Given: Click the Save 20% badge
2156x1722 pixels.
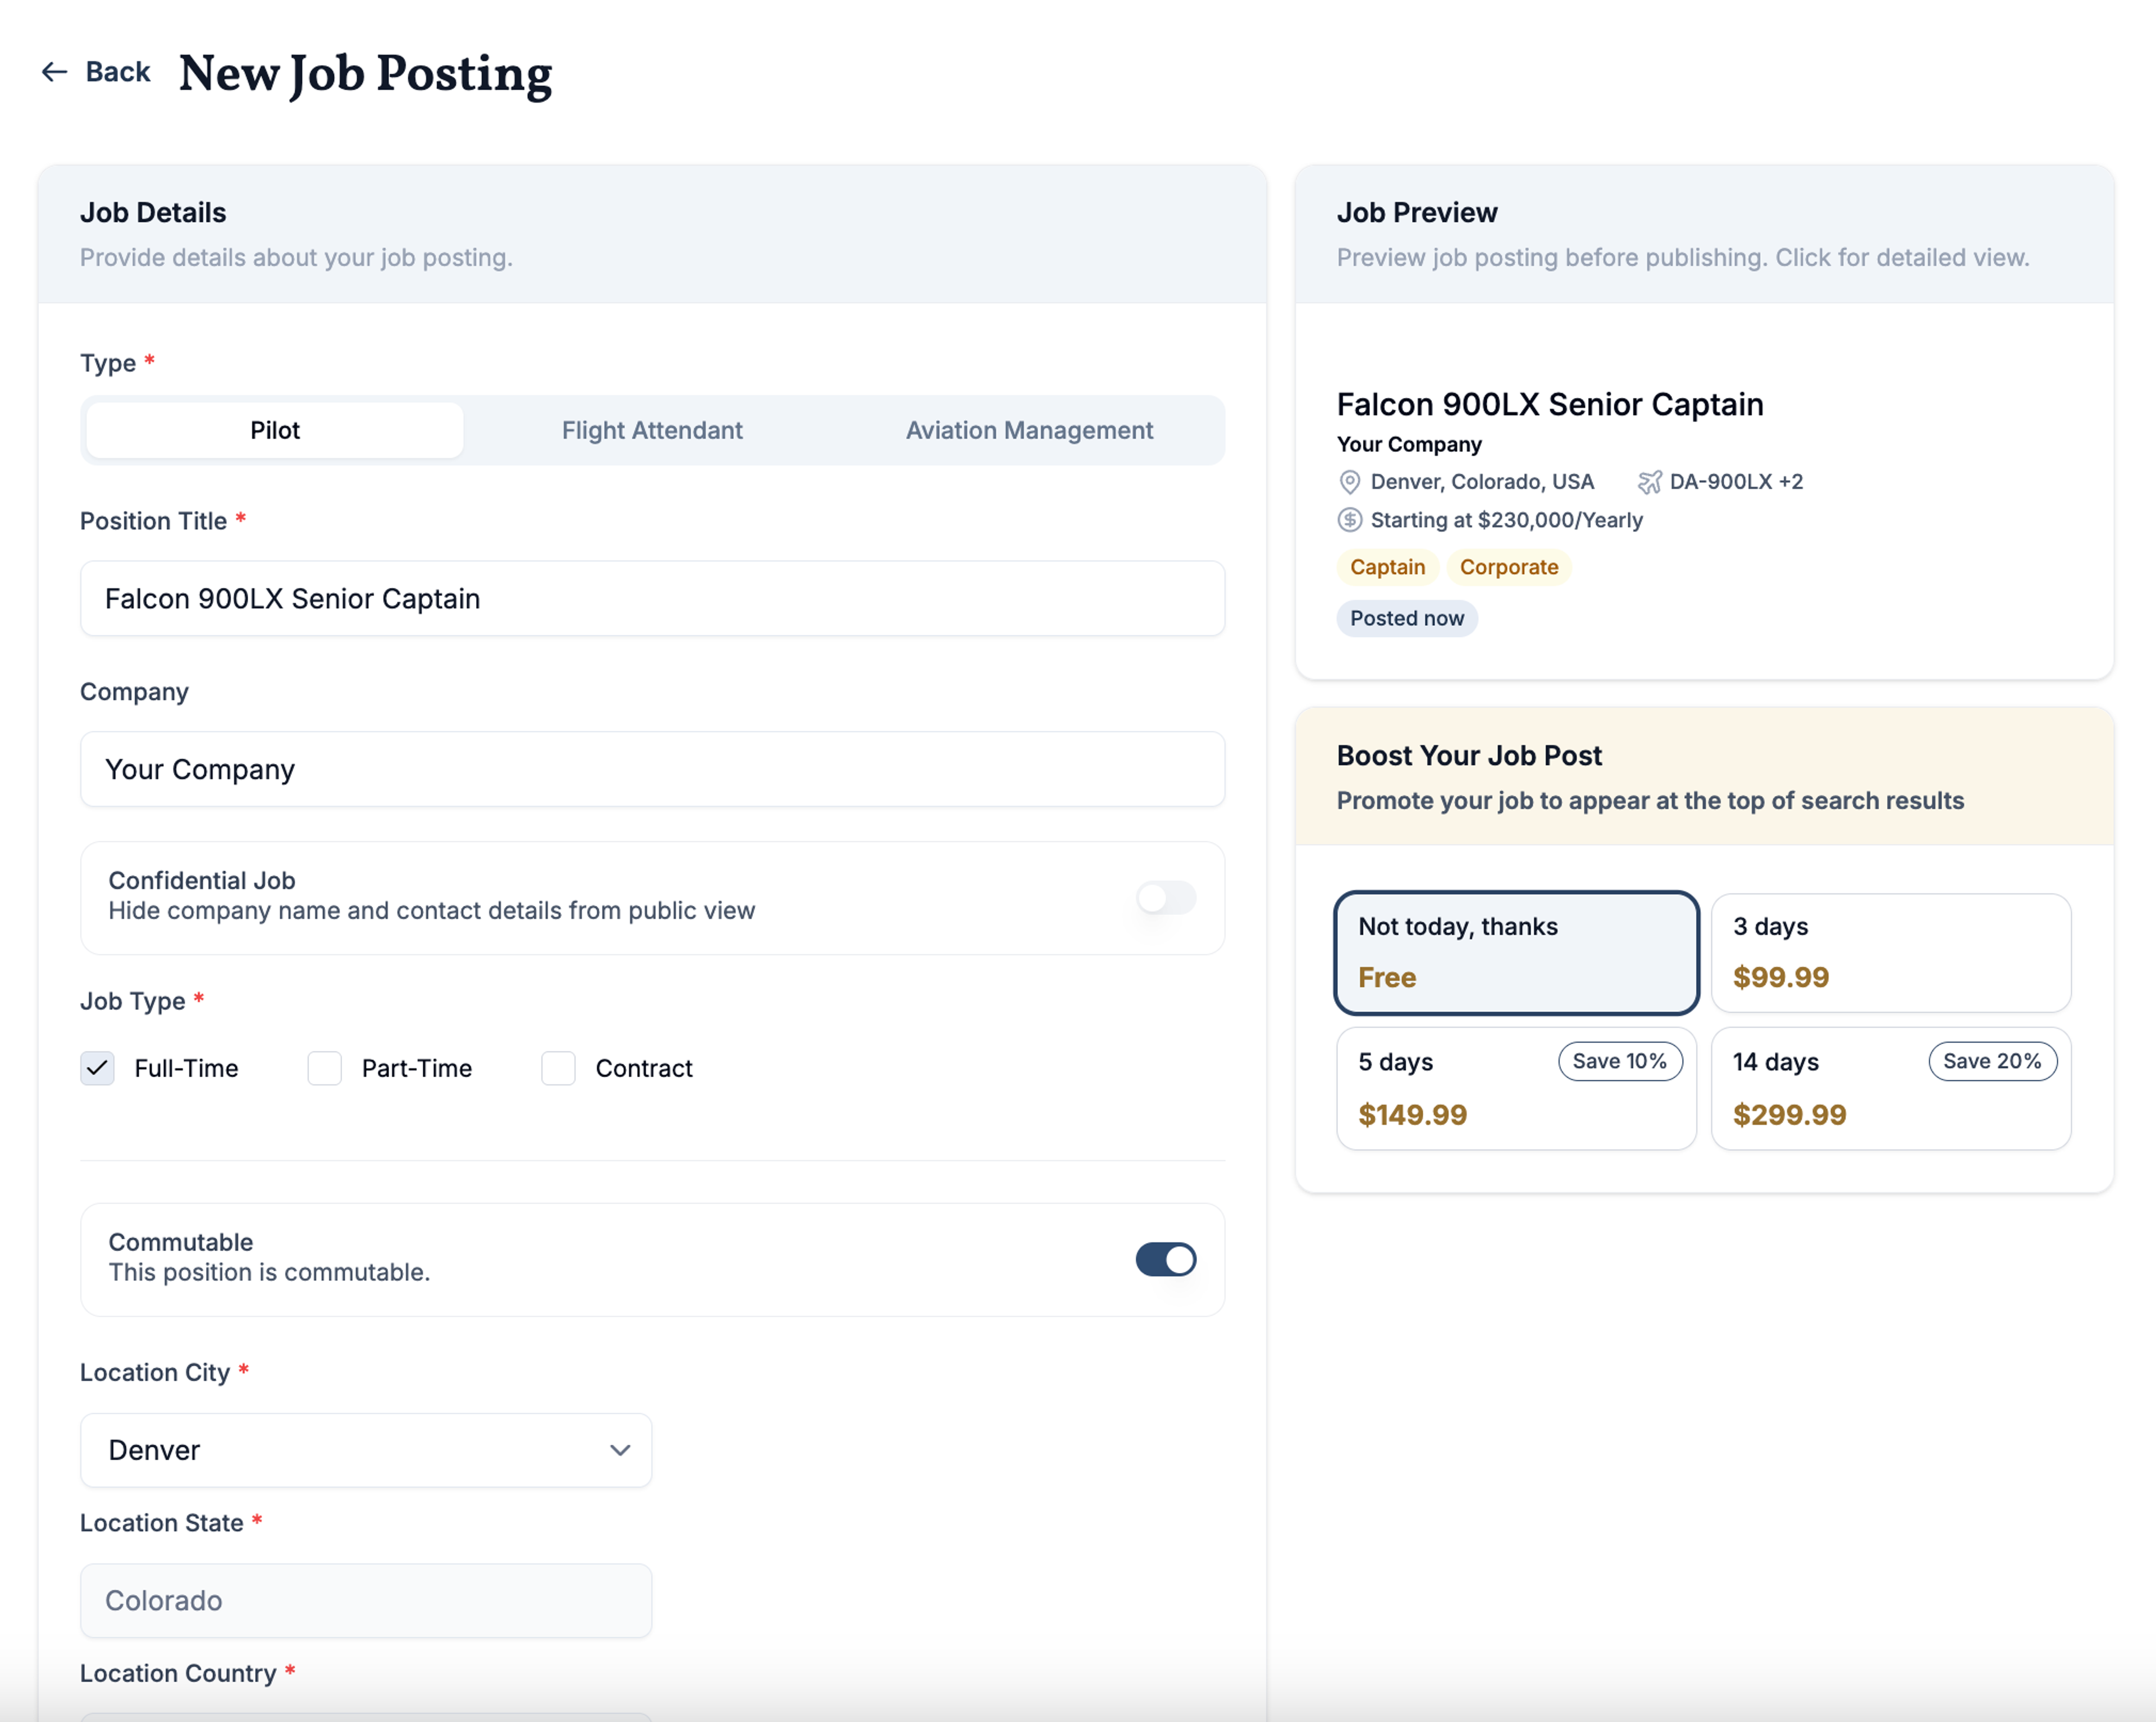Looking at the screenshot, I should point(1991,1061).
